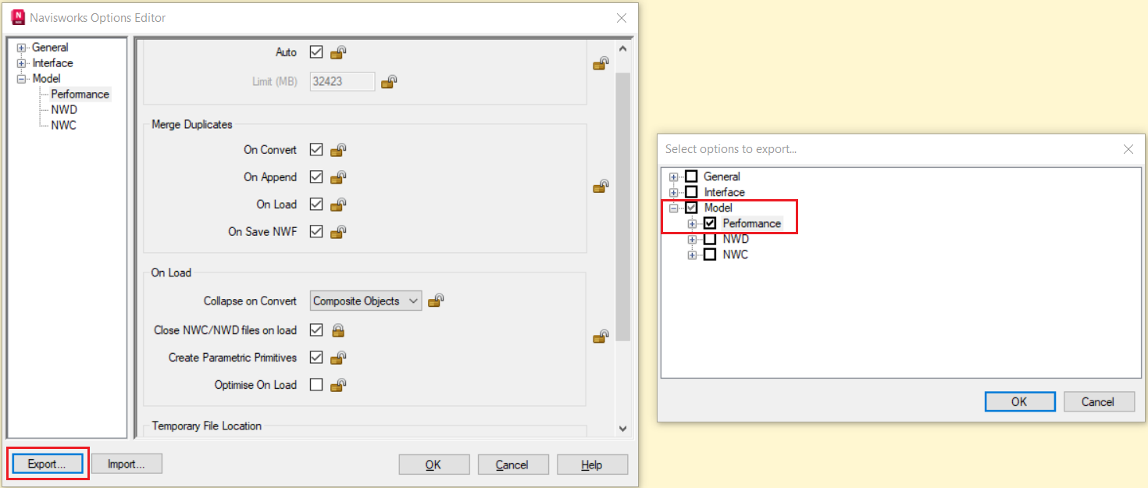Enable Optimise On Load checkbox
This screenshot has width=1148, height=488.
pos(316,385)
